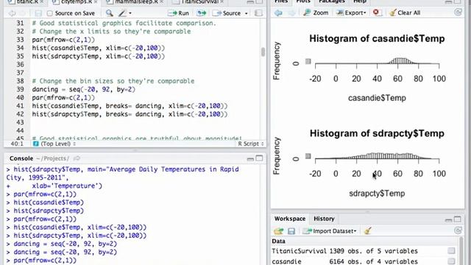Click TitanicSurvival dataset row in workspace
The height and width of the screenshot is (265, 471).
(x=364, y=251)
